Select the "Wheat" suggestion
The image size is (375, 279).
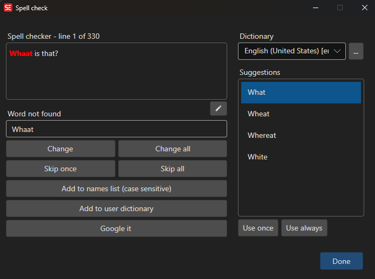pos(301,114)
